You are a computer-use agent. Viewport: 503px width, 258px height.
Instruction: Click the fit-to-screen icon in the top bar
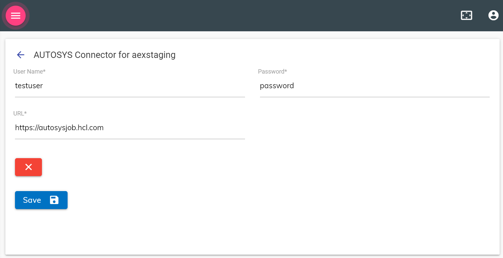click(x=466, y=15)
